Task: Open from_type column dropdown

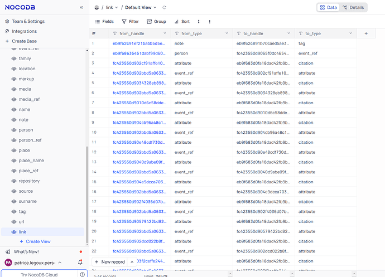Action: 227,33
